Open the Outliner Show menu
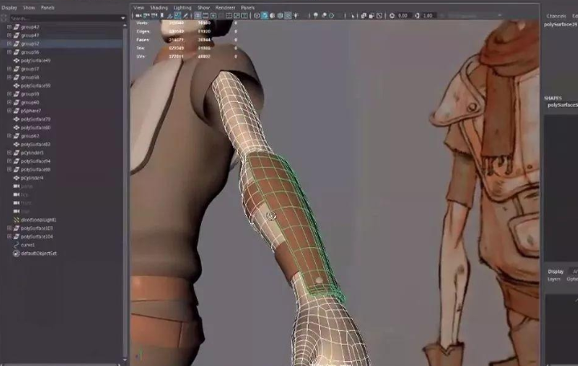Viewport: 578px width, 366px height. tap(29, 7)
